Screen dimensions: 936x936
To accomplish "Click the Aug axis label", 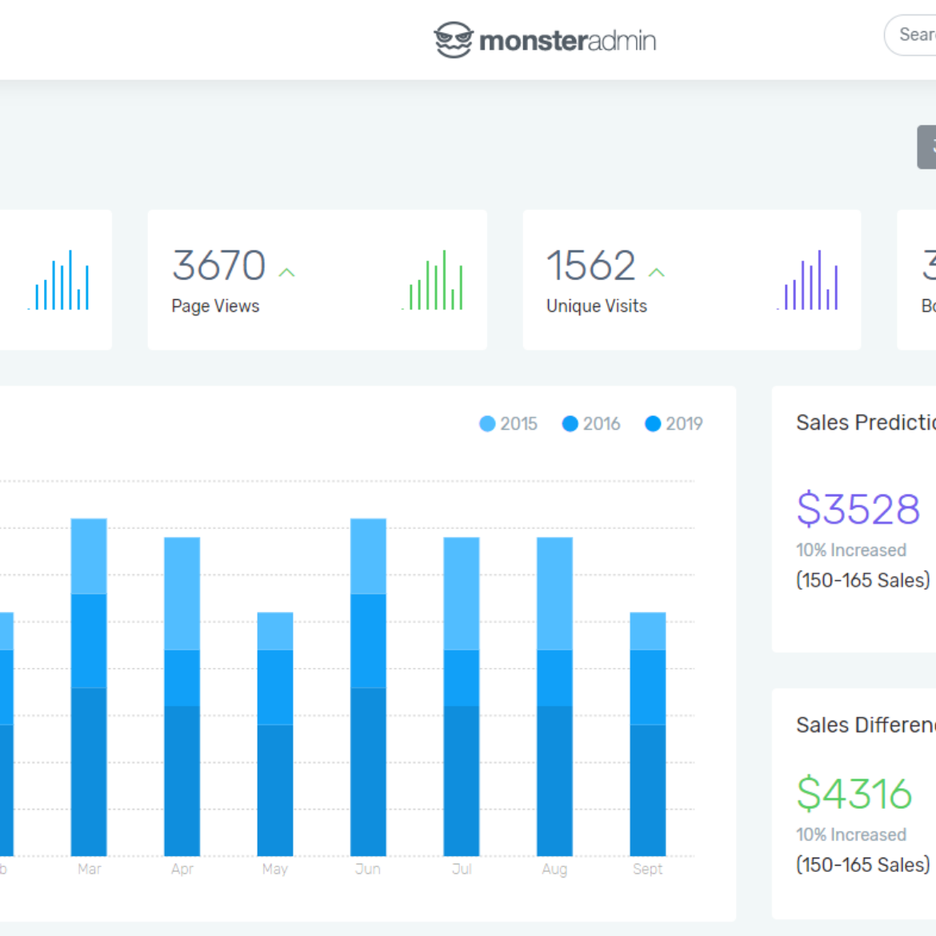I will coord(554,870).
